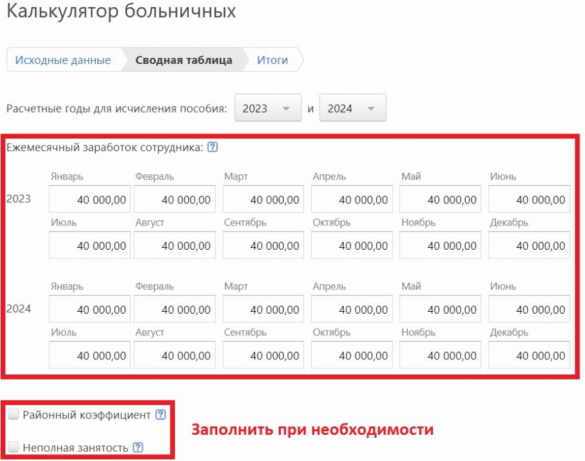The height and width of the screenshot is (461, 585).
Task: Switch to the Исходные данные tab
Action: tap(63, 60)
